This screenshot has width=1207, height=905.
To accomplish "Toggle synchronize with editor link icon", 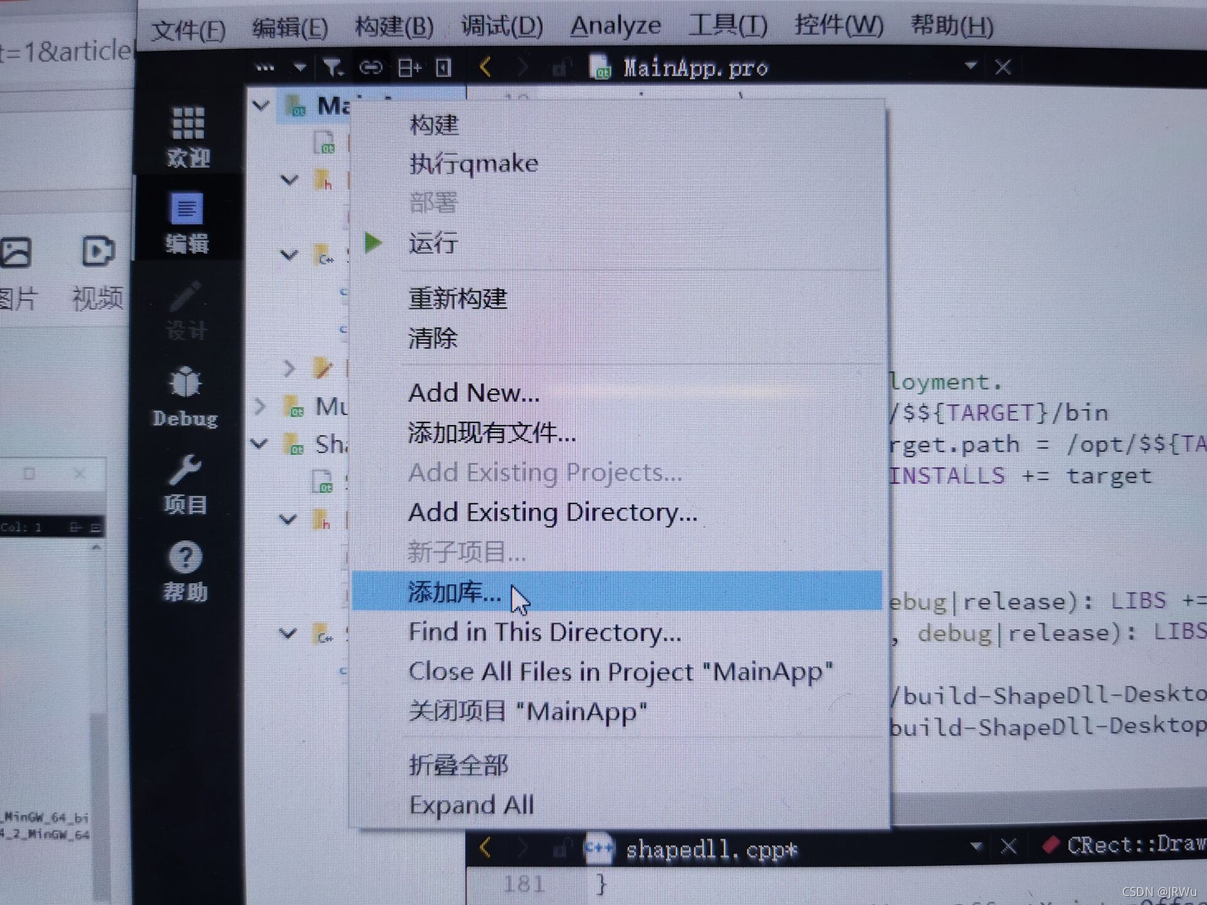I will [371, 67].
